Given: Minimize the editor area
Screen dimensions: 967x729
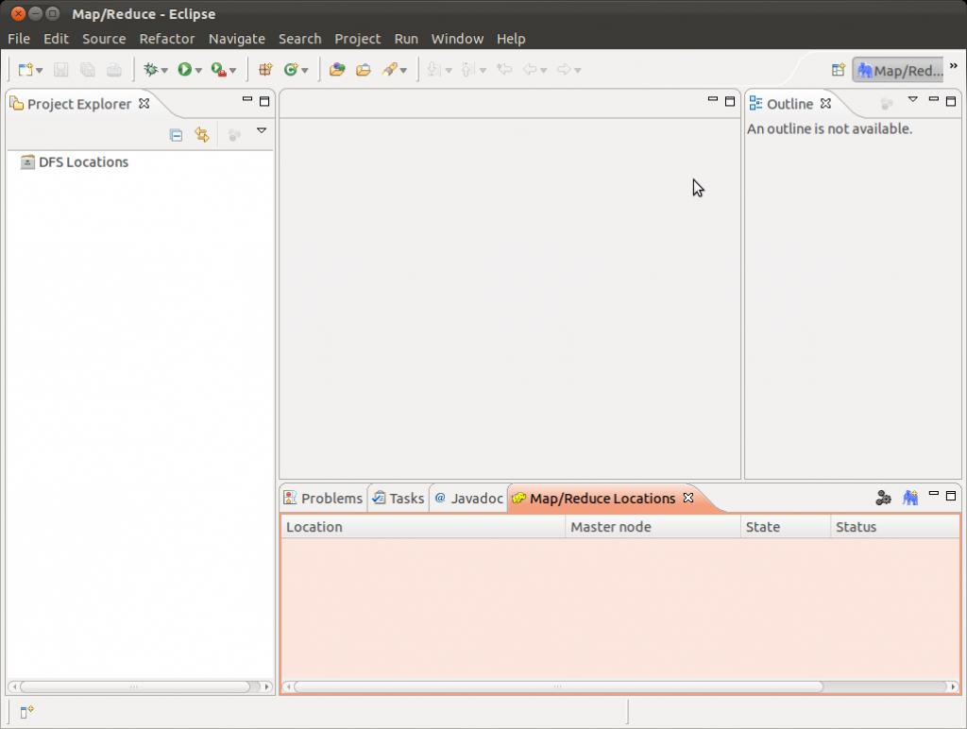Looking at the screenshot, I should tap(713, 99).
